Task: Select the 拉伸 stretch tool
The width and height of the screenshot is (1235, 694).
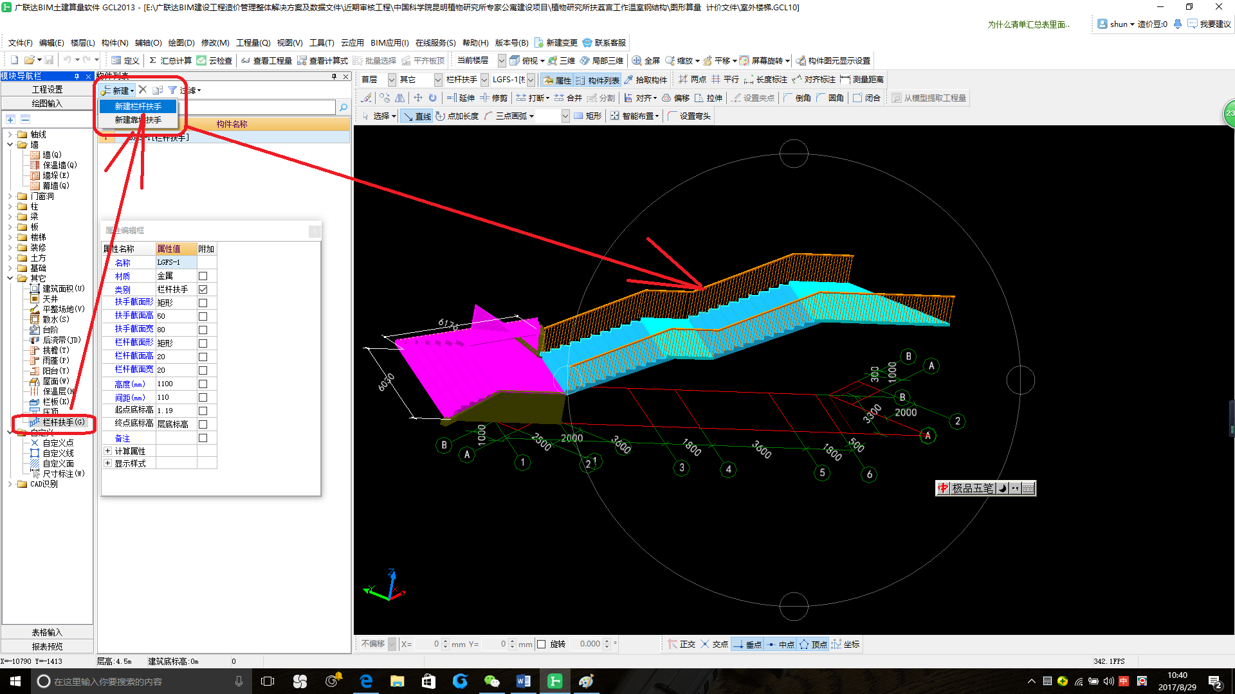Action: tap(708, 98)
